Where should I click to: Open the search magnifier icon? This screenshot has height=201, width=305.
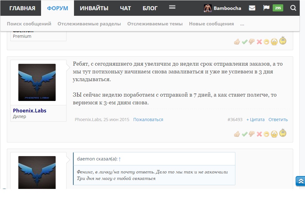tap(293, 8)
